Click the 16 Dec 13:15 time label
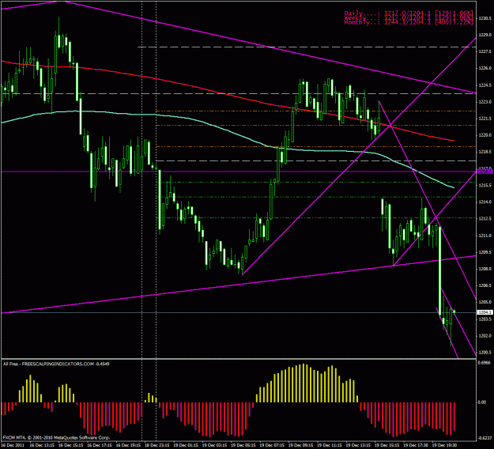This screenshot has height=449, width=494. 42,445
